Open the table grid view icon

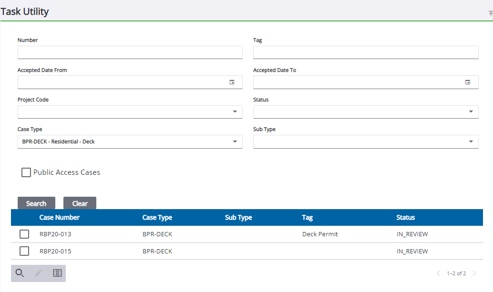click(57, 273)
